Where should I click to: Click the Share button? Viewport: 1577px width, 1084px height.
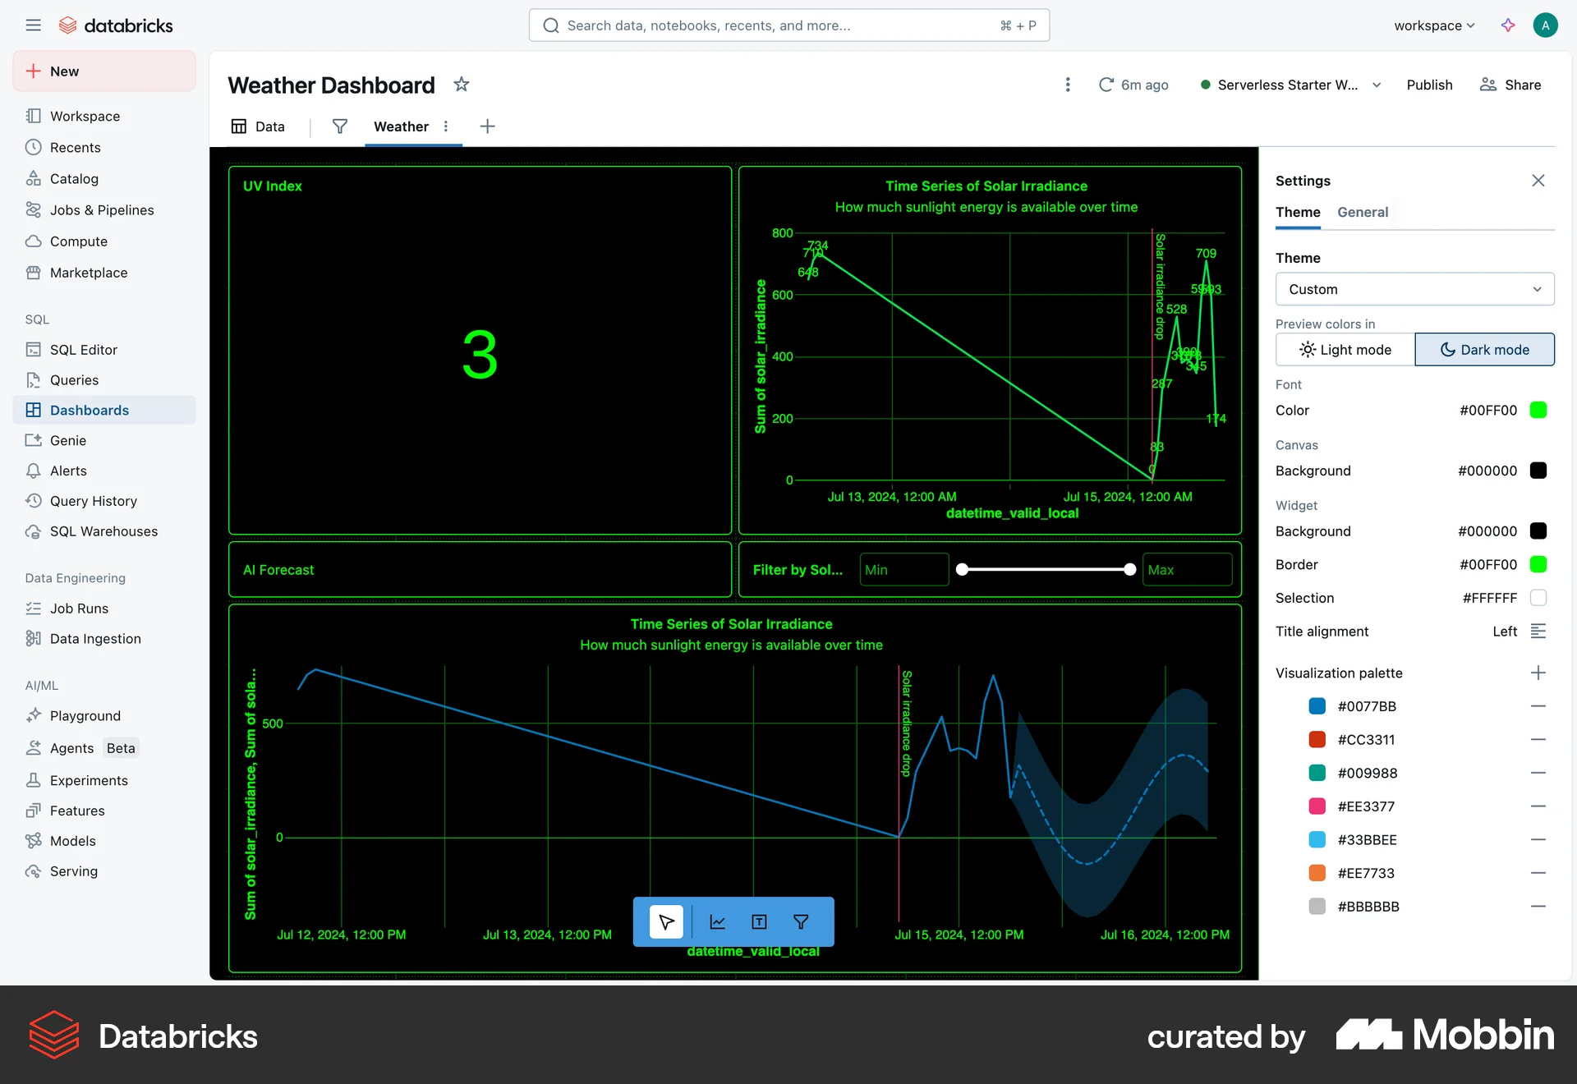click(1510, 85)
